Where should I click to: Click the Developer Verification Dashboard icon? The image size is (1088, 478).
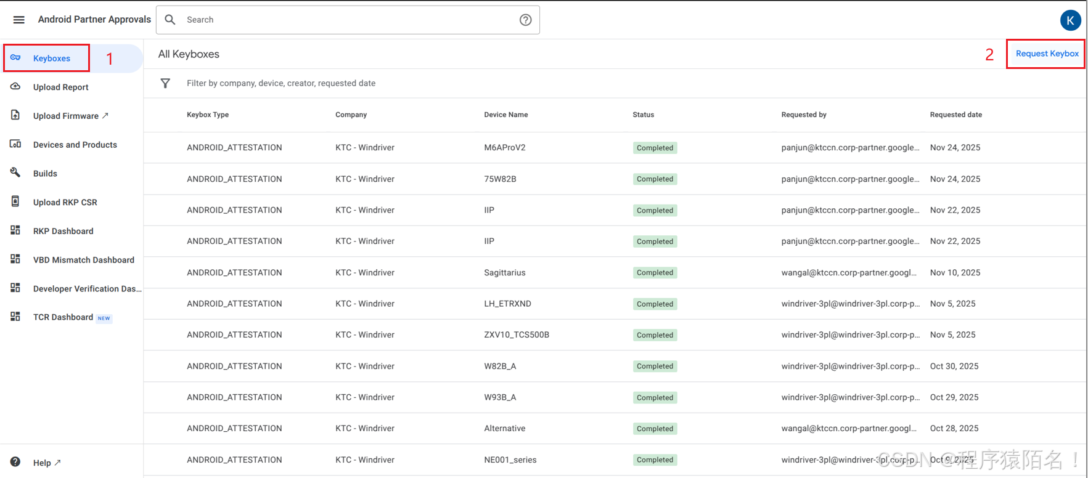pyautogui.click(x=15, y=288)
